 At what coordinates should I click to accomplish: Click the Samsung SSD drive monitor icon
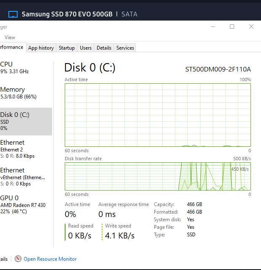(x=13, y=14)
